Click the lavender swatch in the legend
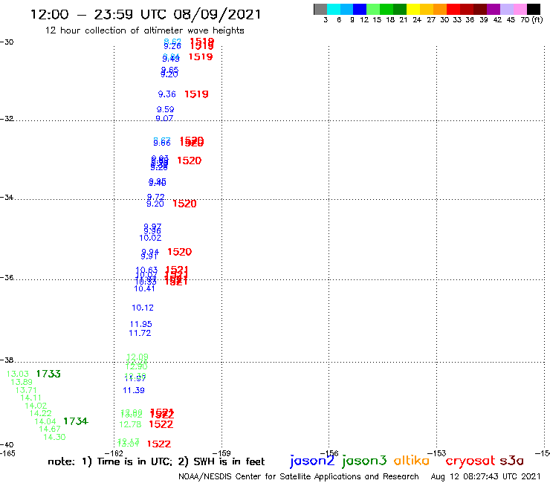 click(x=507, y=9)
